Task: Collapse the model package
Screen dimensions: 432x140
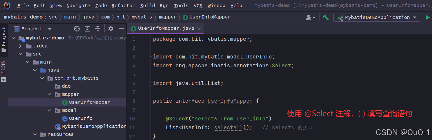Action: click(49, 110)
